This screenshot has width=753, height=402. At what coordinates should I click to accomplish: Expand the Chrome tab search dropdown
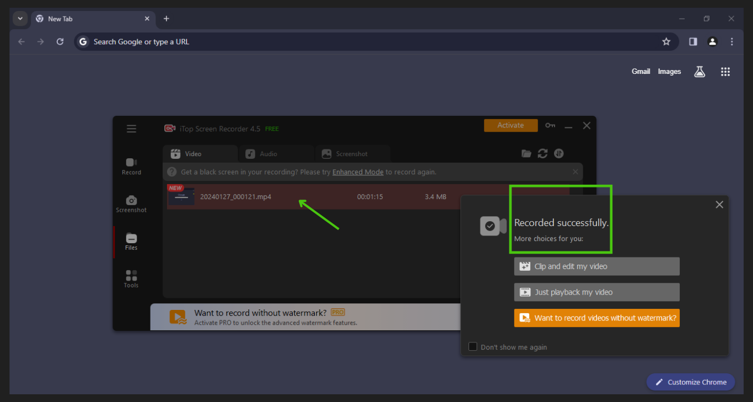pos(20,19)
